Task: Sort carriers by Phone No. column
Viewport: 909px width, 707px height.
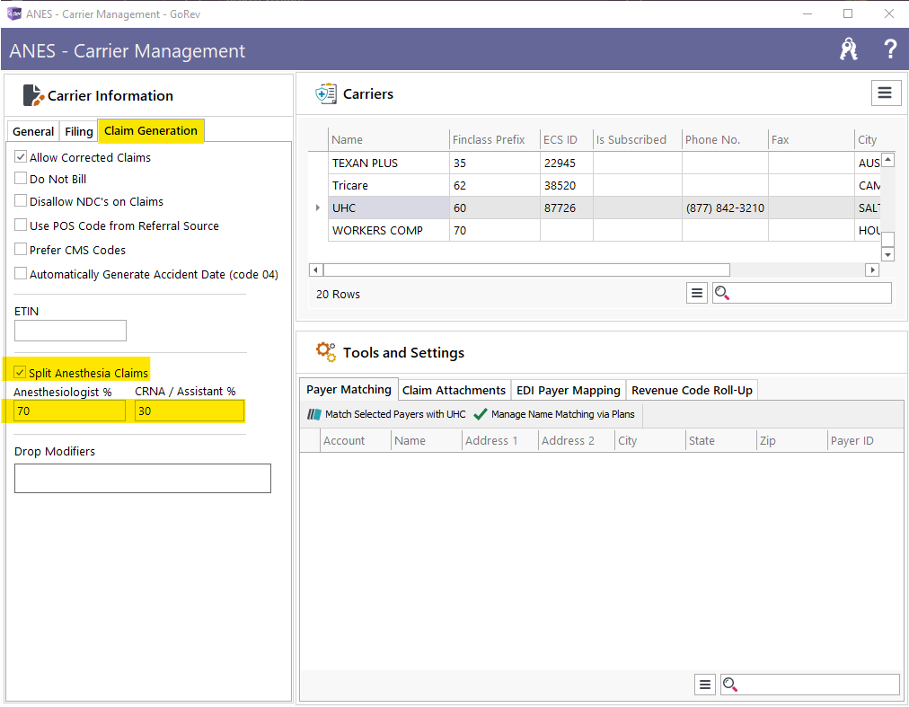Action: 725,140
